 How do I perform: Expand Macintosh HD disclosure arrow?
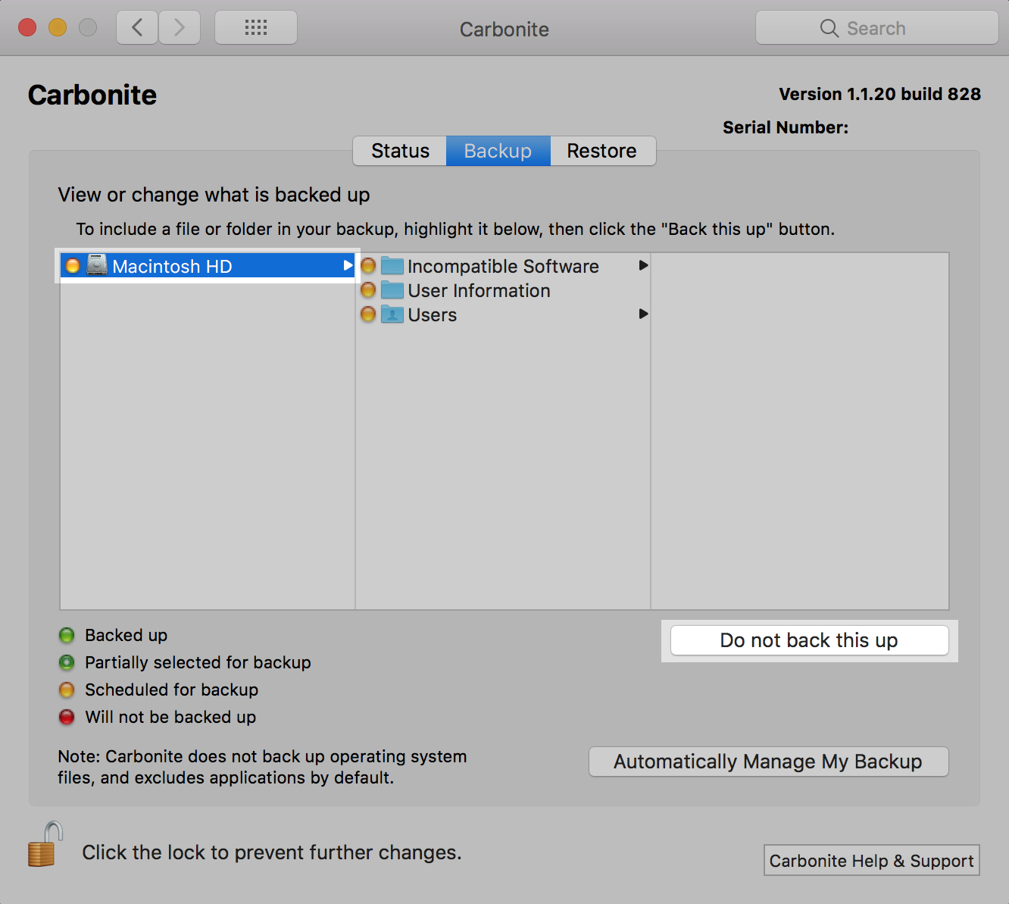[348, 266]
